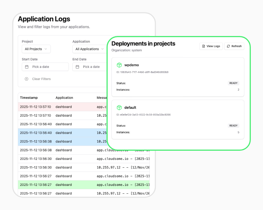Select the wpdemo project title
This screenshot has width=263, height=210.
click(131, 65)
